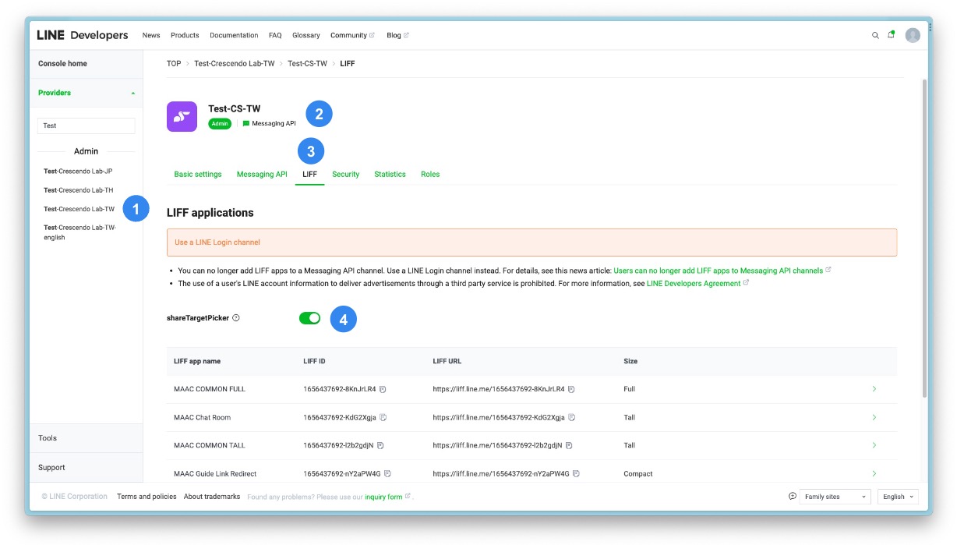The height and width of the screenshot is (545, 957).
Task: Open the Family sites dropdown
Action: (x=835, y=497)
